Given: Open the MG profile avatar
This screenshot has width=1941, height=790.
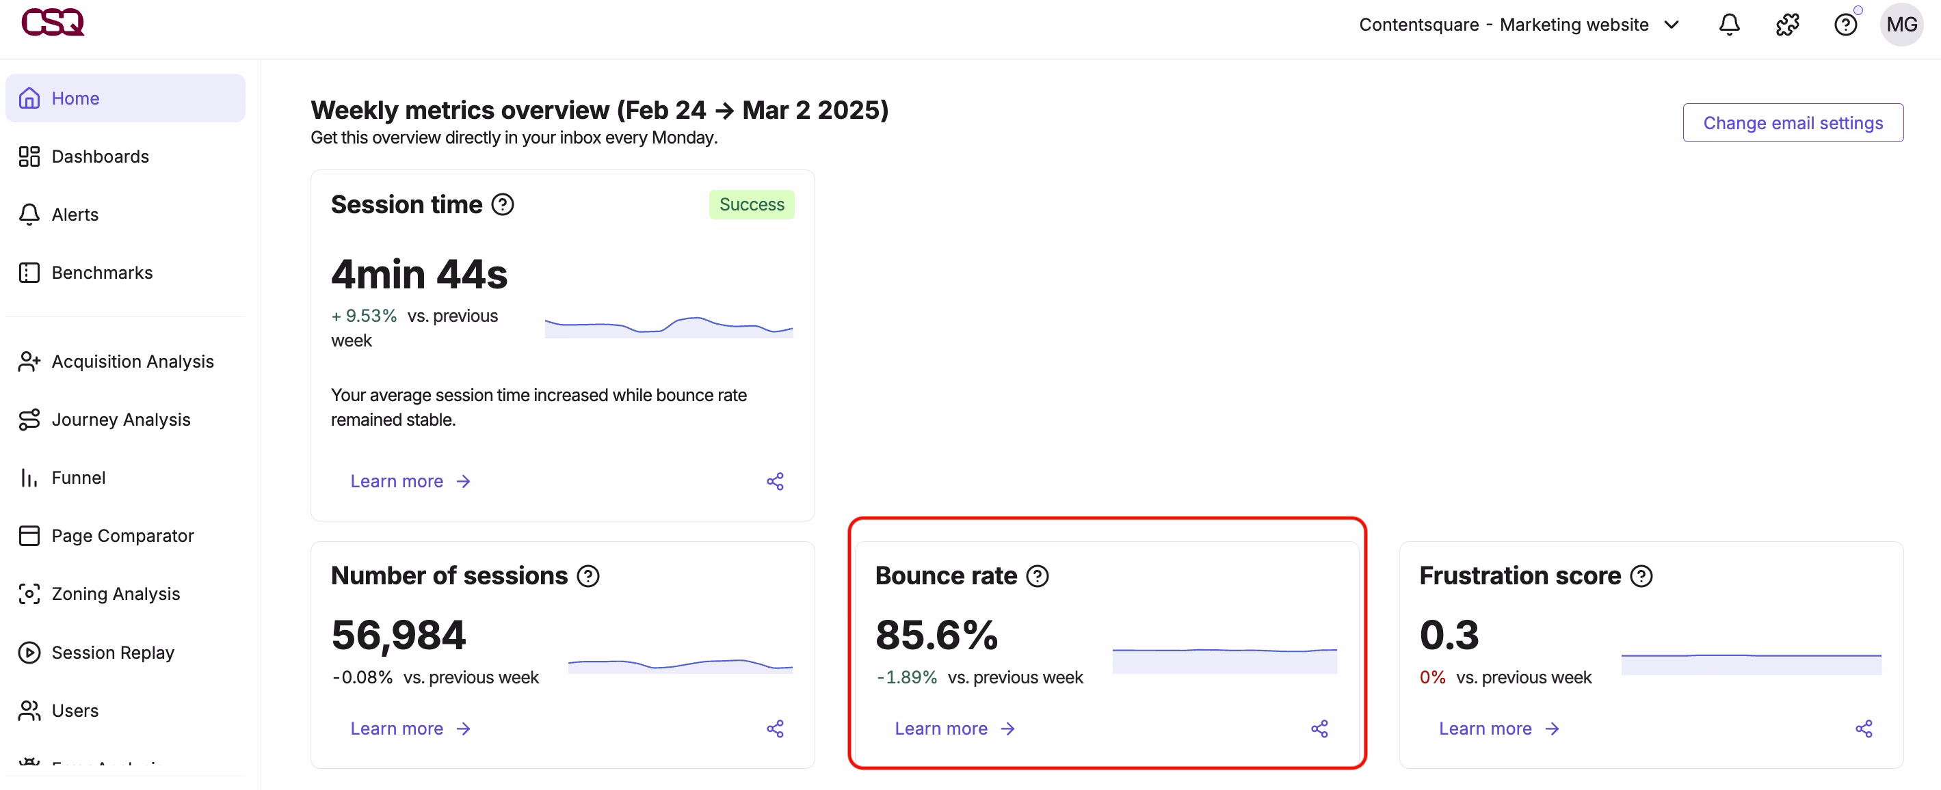Looking at the screenshot, I should point(1902,24).
